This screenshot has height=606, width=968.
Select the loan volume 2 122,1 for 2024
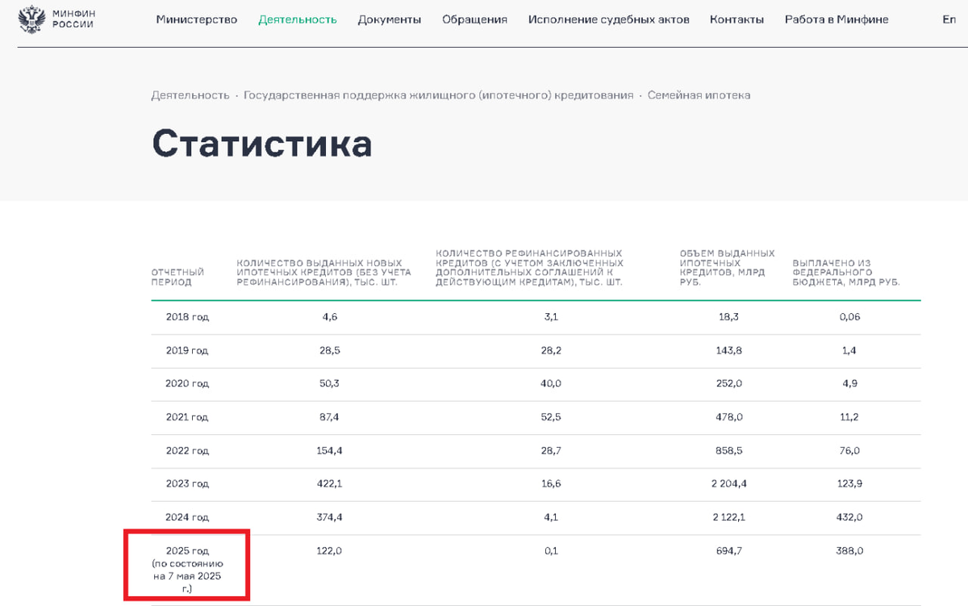[x=728, y=517]
